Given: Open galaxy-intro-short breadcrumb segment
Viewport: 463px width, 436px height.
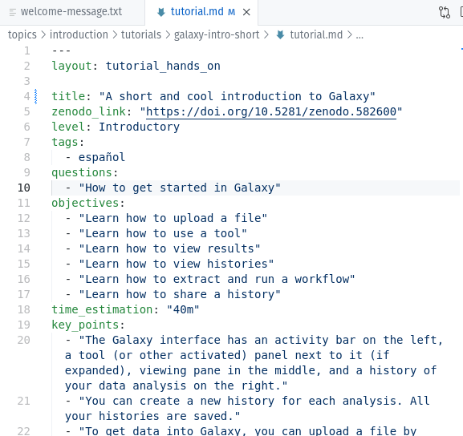Looking at the screenshot, I should (x=217, y=34).
